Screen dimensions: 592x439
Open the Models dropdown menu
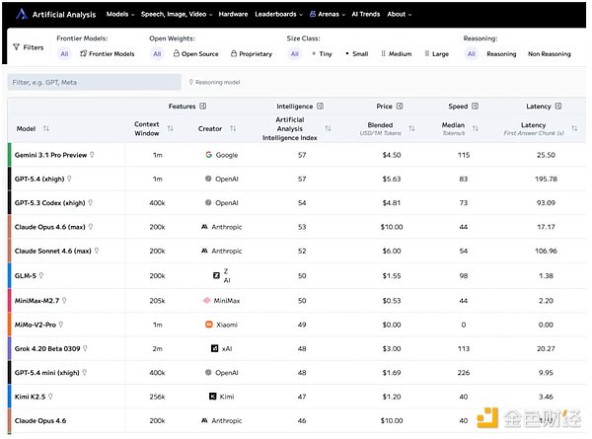coord(121,15)
